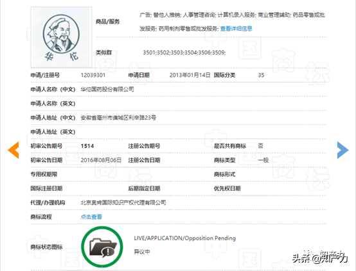This screenshot has width=356, height=271.
Task: Click the 商品/服务 label
Action: point(107,22)
